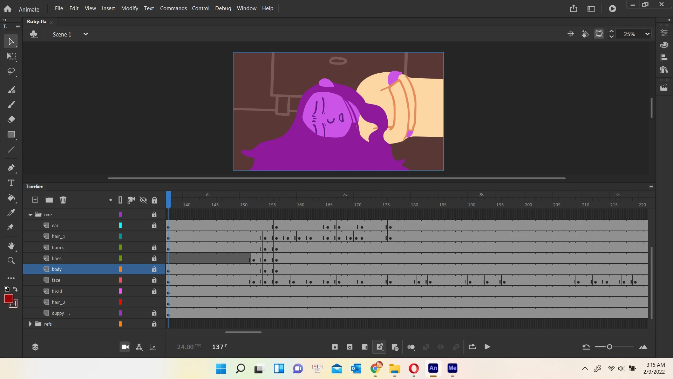Collapse the one layer folder
Viewport: 673px width, 379px height.
click(x=30, y=214)
